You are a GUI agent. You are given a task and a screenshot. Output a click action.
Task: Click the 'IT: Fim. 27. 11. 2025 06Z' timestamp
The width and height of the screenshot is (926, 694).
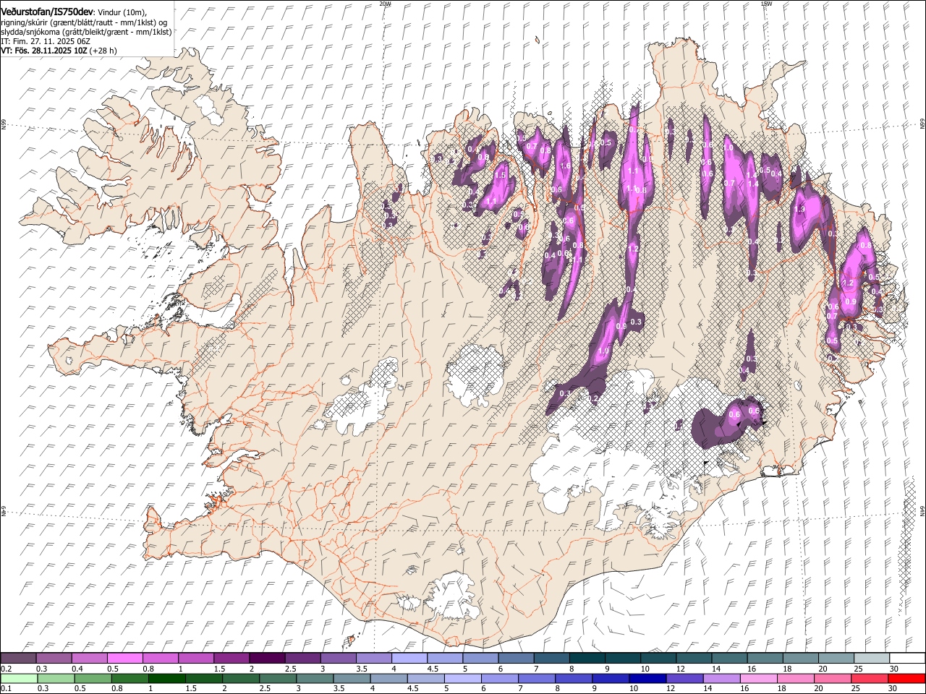[x=46, y=41]
